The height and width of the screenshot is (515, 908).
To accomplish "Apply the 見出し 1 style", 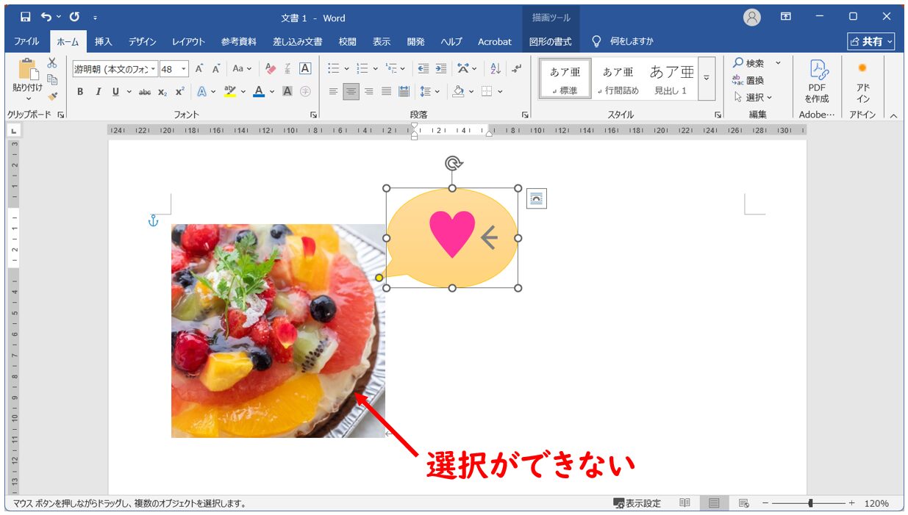I will [x=671, y=79].
